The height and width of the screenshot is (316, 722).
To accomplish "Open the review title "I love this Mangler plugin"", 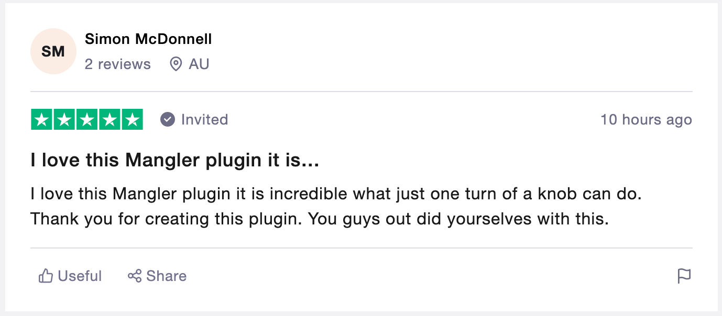I will (x=174, y=161).
